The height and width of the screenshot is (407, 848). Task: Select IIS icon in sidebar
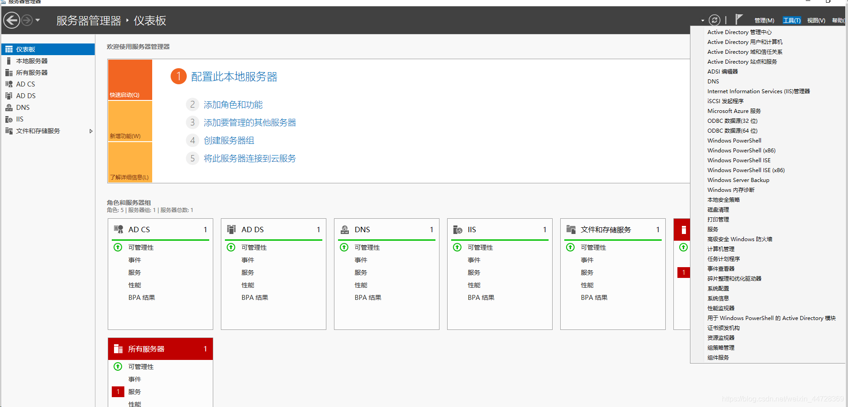[9, 119]
